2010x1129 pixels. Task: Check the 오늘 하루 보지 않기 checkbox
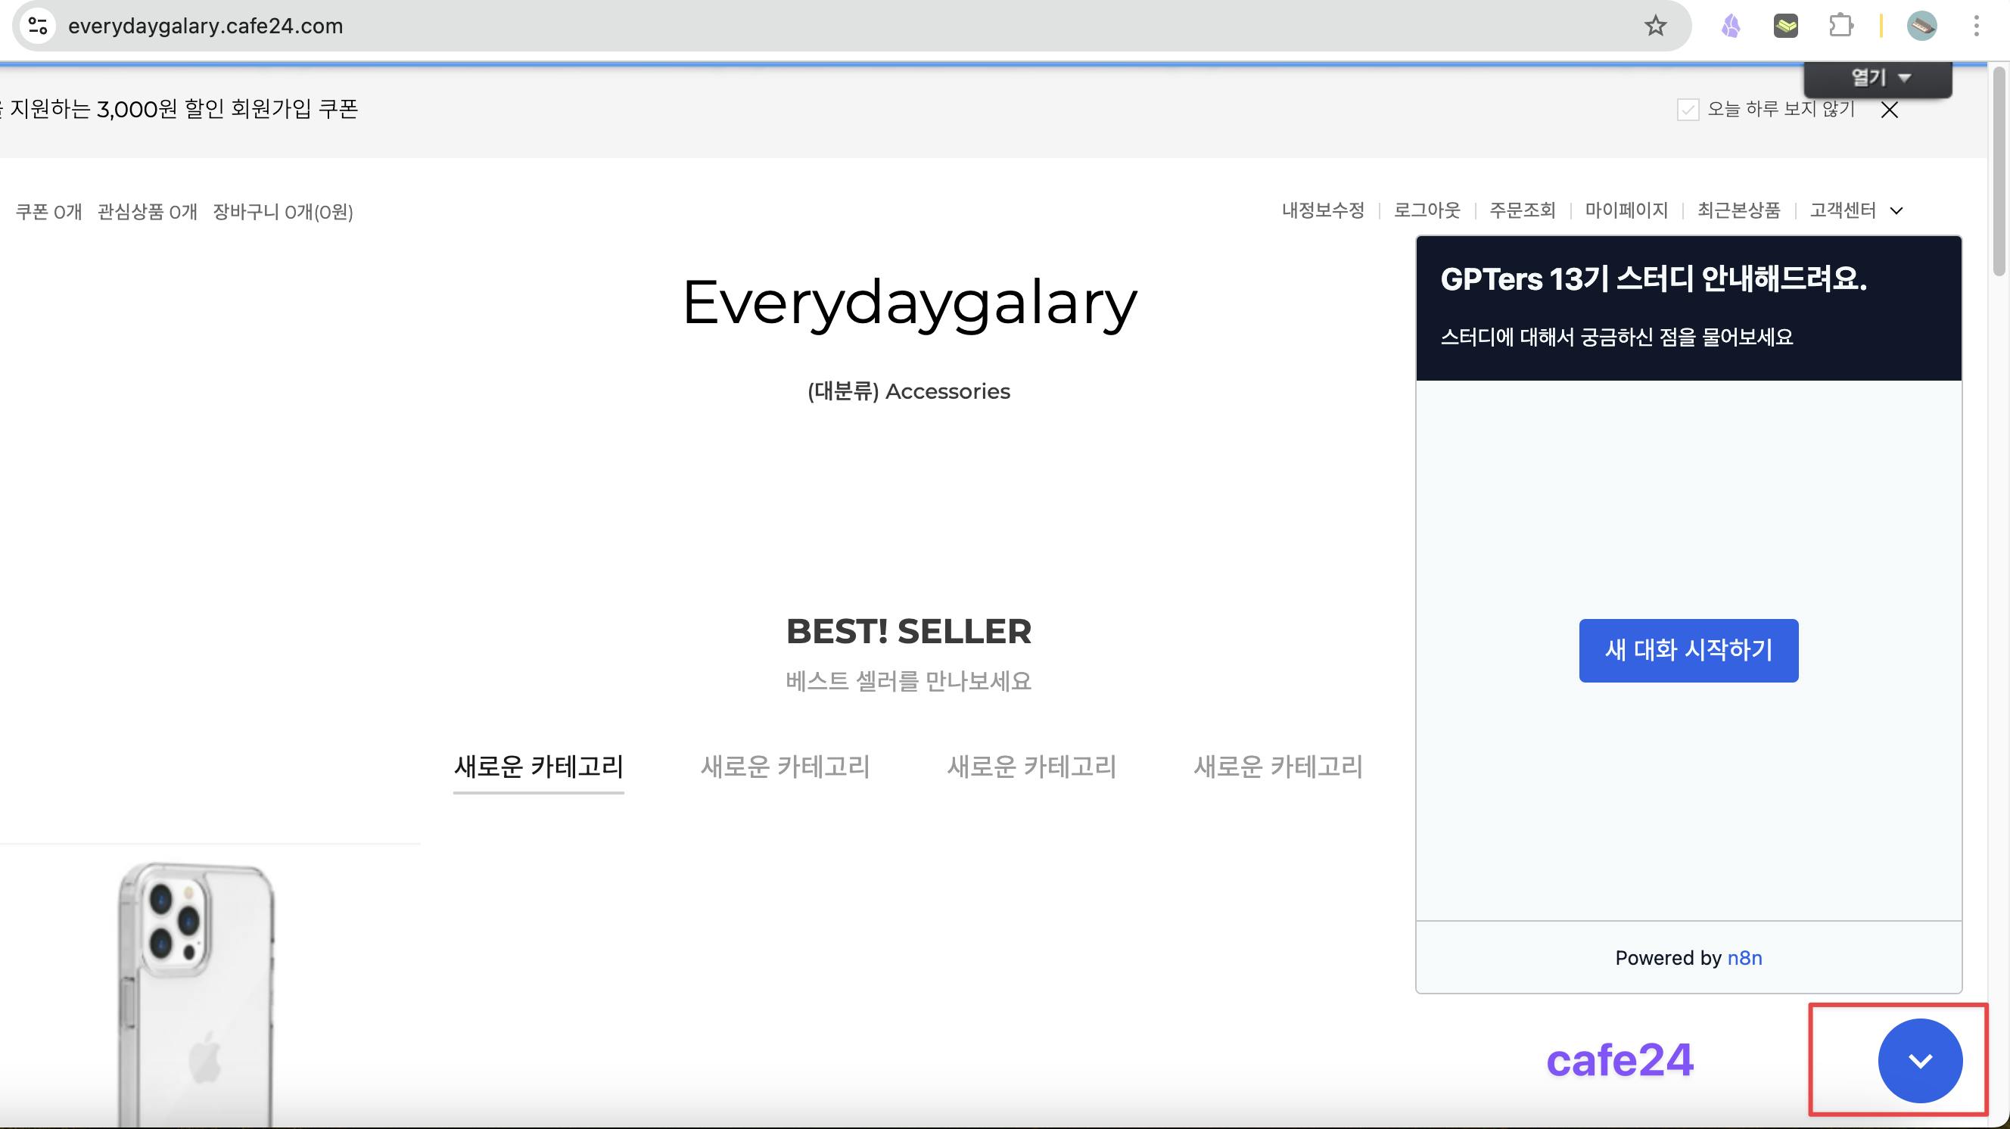pos(1688,109)
